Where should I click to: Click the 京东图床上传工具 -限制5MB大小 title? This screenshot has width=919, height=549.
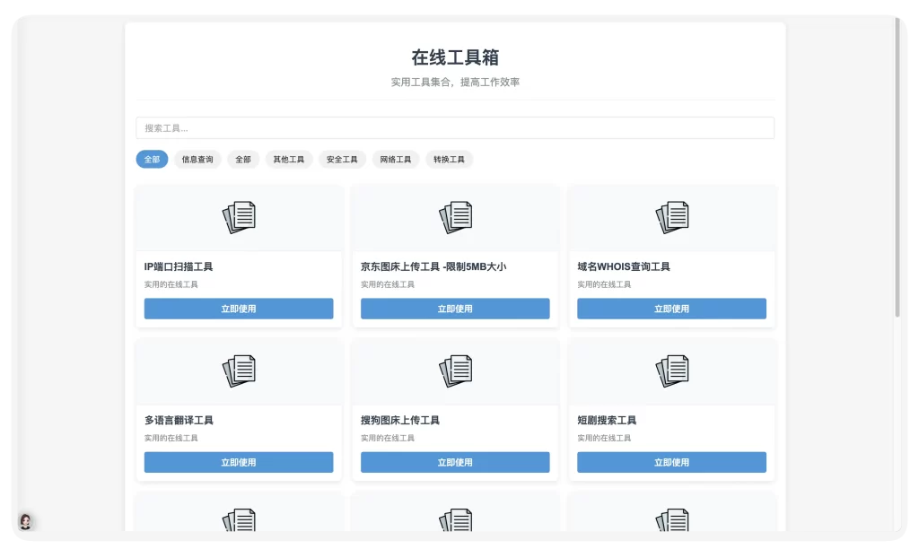433,266
